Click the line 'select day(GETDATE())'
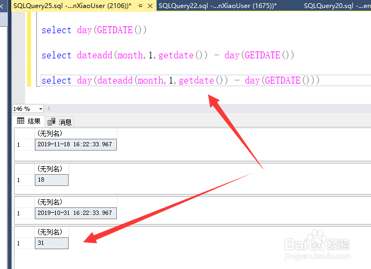The image size is (371, 269). [x=94, y=30]
